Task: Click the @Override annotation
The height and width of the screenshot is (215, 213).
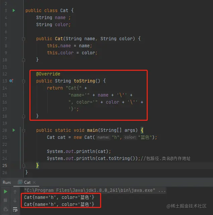Action: [48, 74]
